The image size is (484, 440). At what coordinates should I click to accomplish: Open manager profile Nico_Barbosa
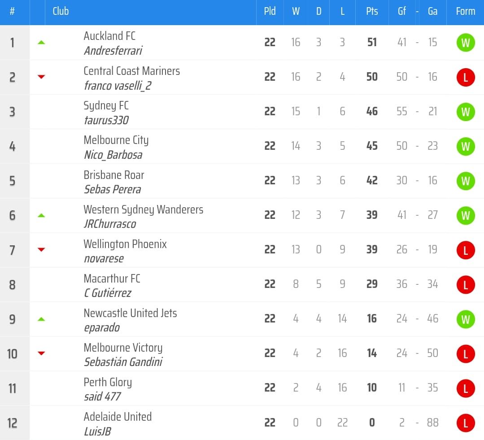pos(113,155)
